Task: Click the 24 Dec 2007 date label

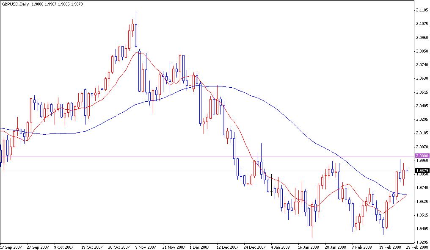Action: coord(254,247)
